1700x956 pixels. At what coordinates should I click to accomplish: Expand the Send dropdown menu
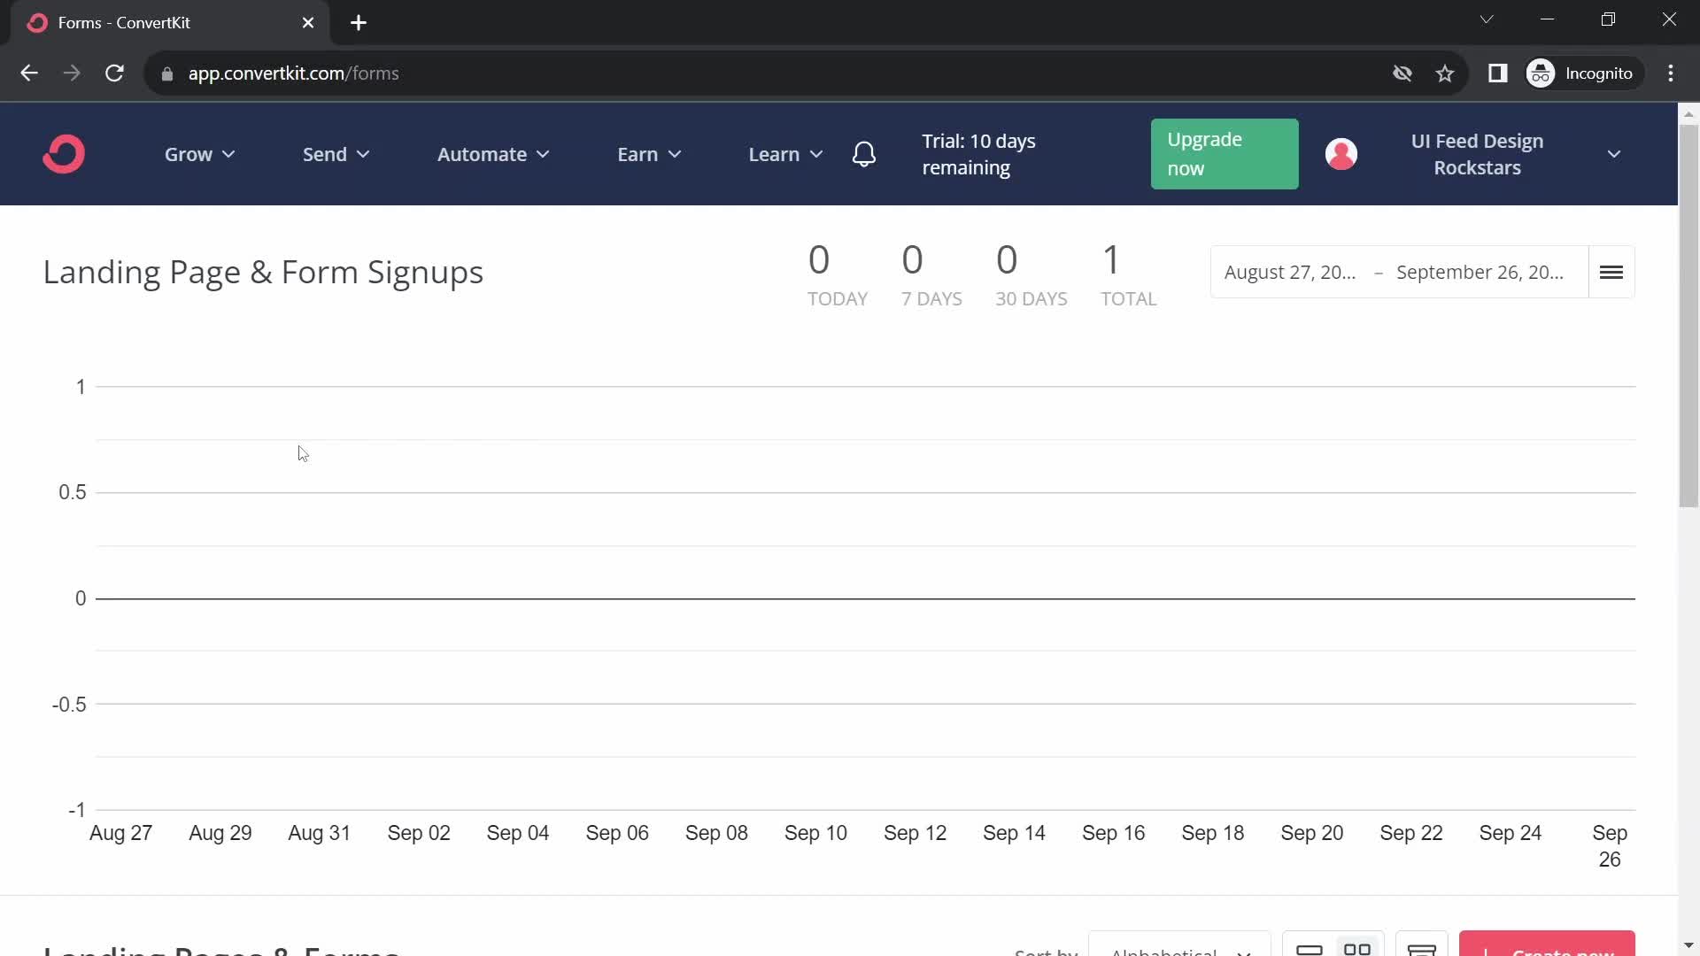335,154
